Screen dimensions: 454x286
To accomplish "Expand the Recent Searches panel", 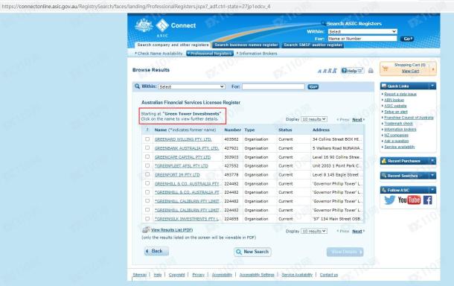I will 432,175.
